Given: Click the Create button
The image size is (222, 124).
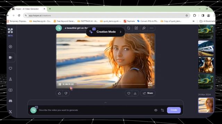Looking at the screenshot, I should pyautogui.click(x=174, y=110).
